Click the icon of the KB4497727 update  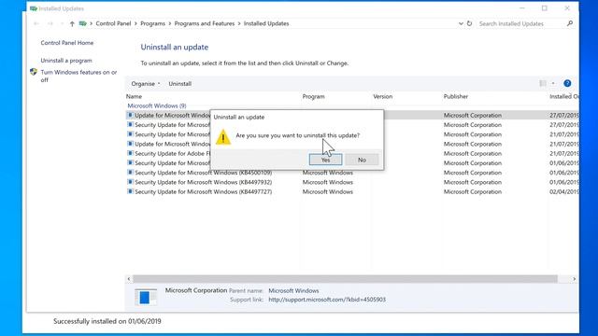coord(130,191)
